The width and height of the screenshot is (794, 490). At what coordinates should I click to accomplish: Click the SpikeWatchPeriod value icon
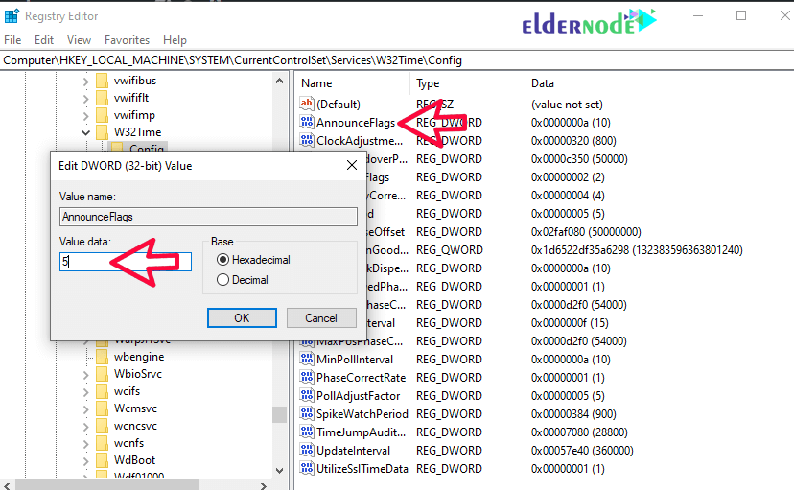tap(307, 414)
